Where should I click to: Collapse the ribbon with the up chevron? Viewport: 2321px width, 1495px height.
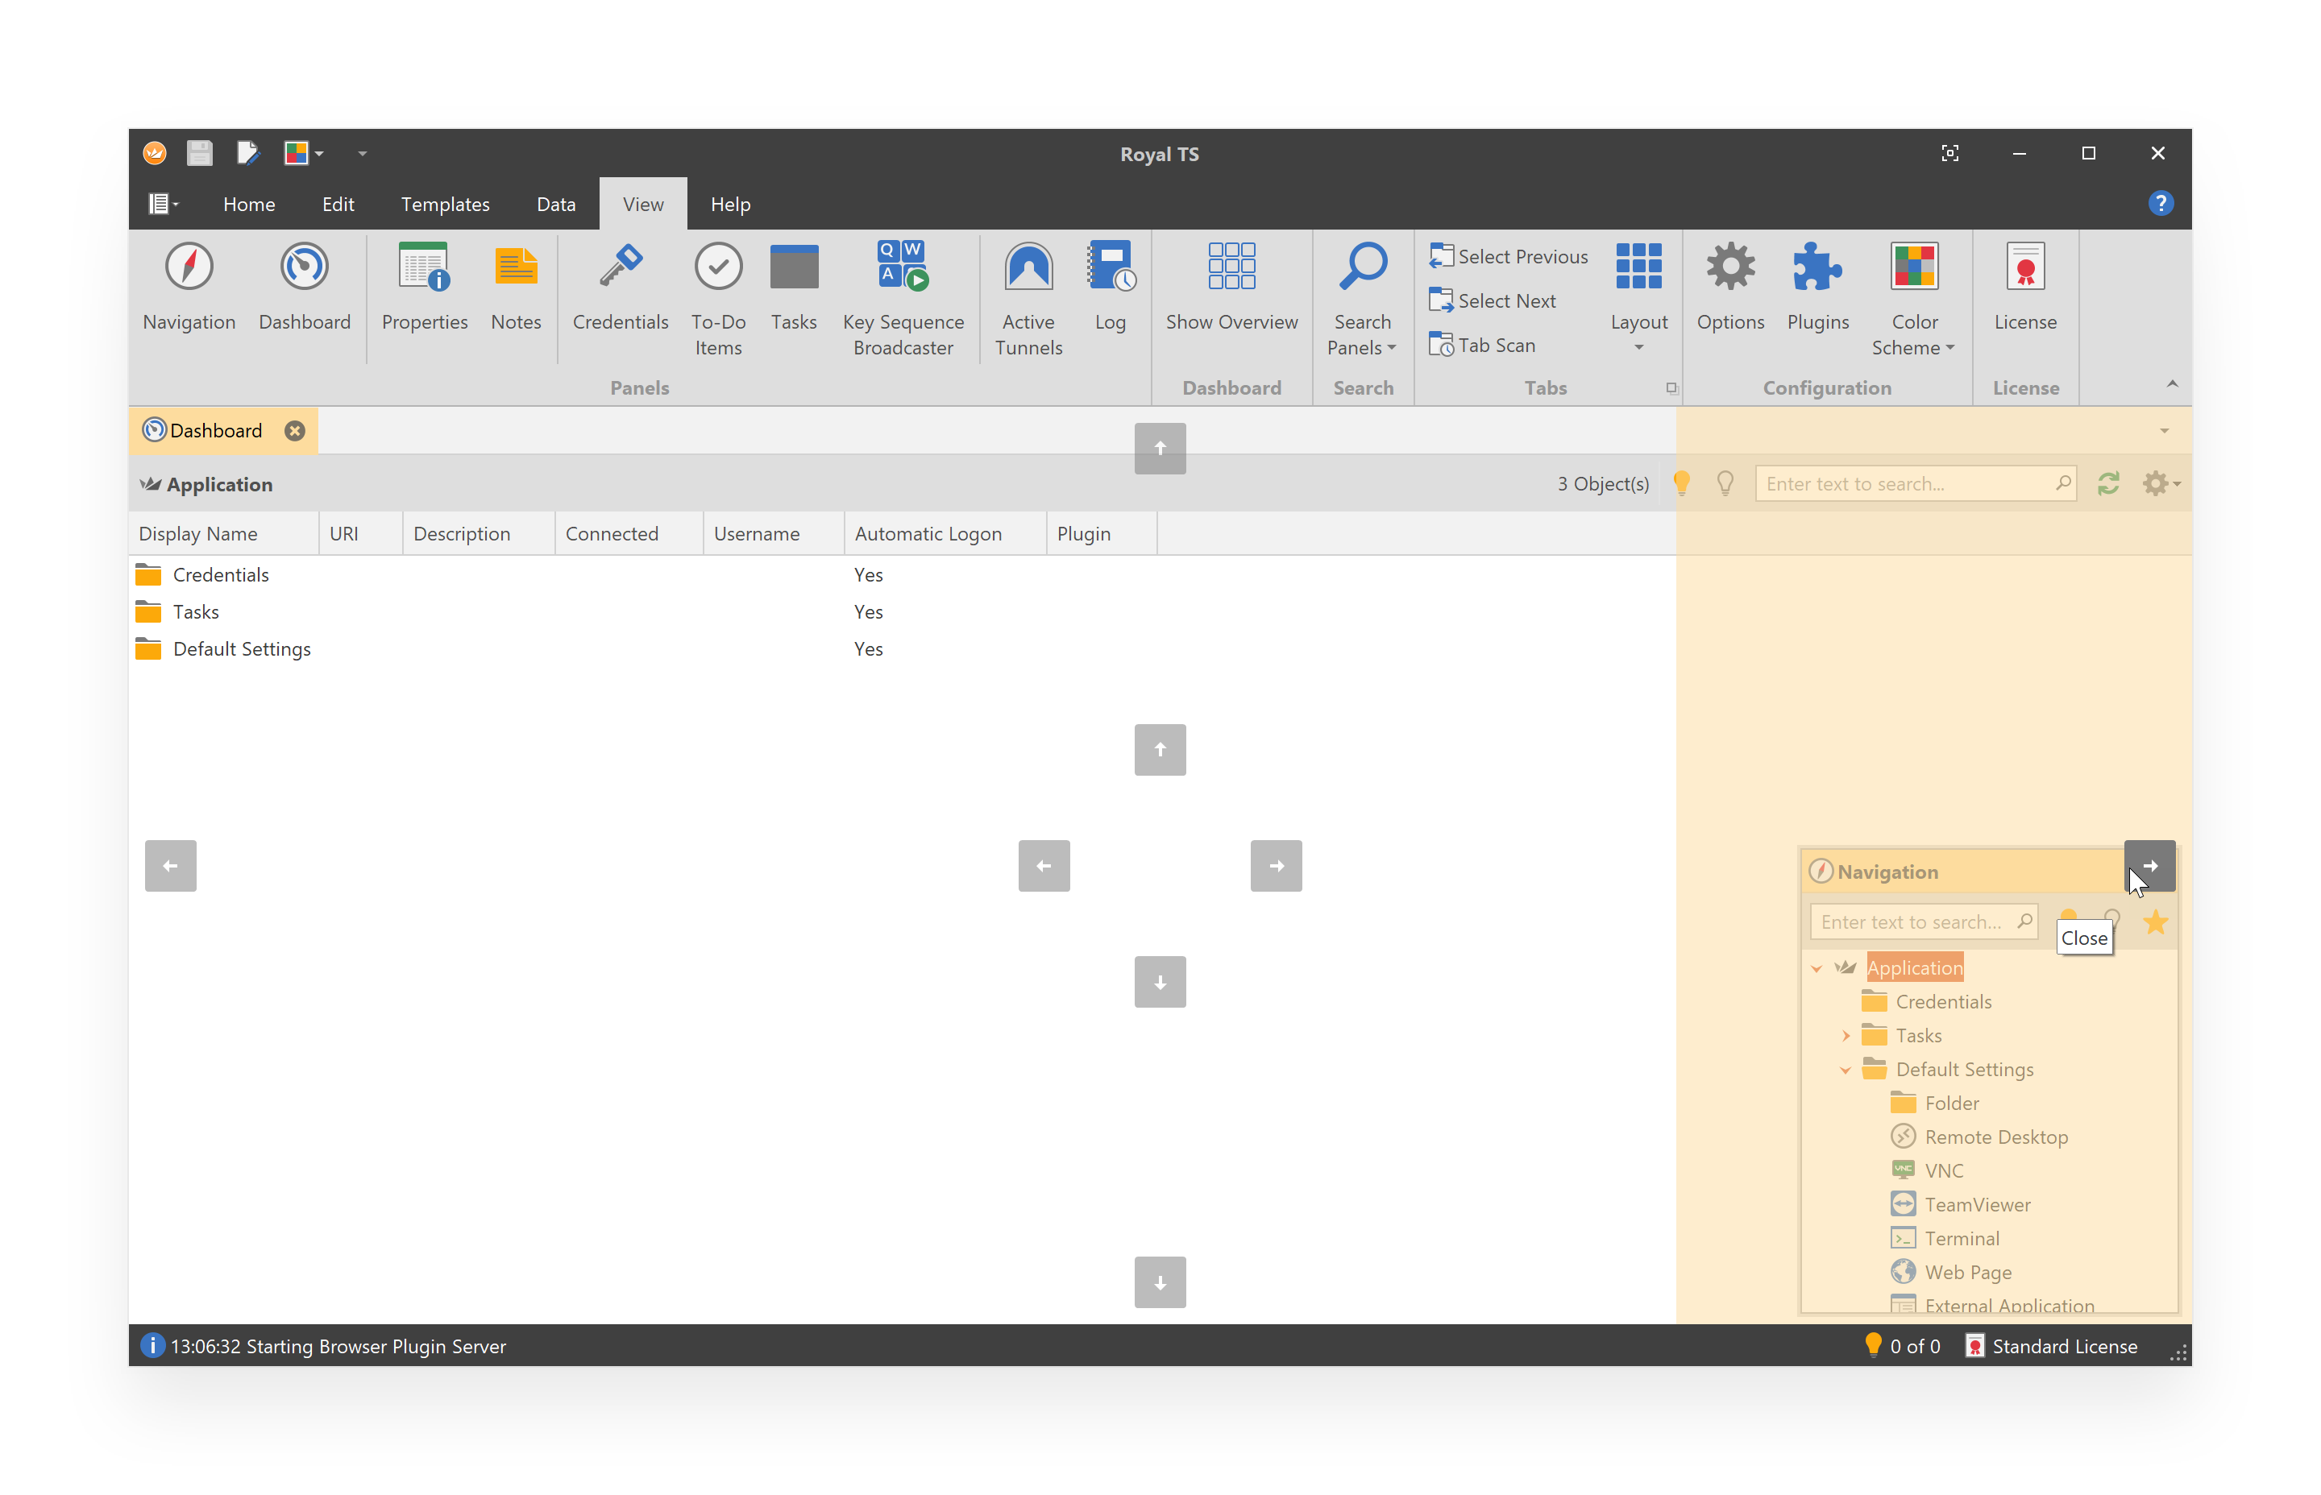[2171, 384]
